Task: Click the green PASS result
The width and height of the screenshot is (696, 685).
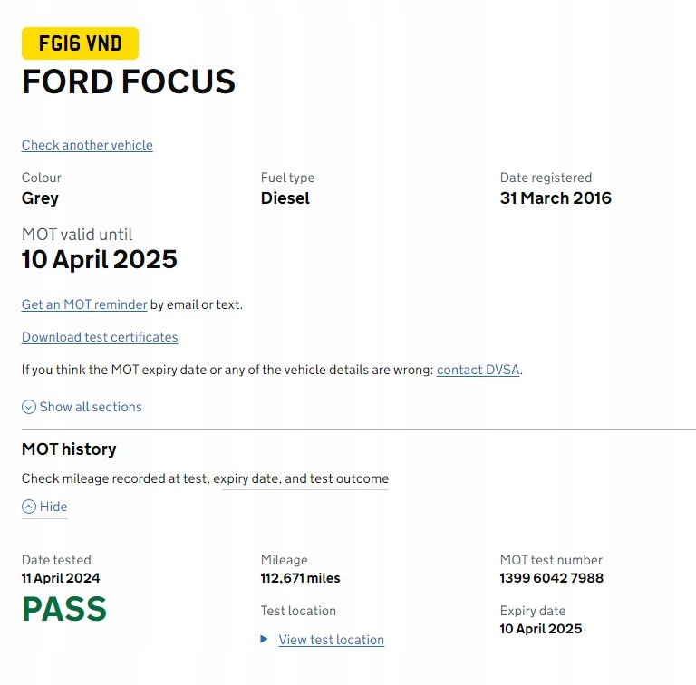Action: (x=64, y=609)
